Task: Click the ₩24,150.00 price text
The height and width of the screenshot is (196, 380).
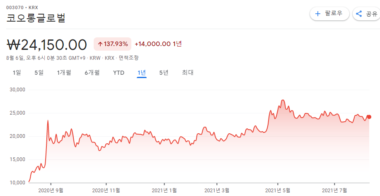Action: pyautogui.click(x=46, y=45)
